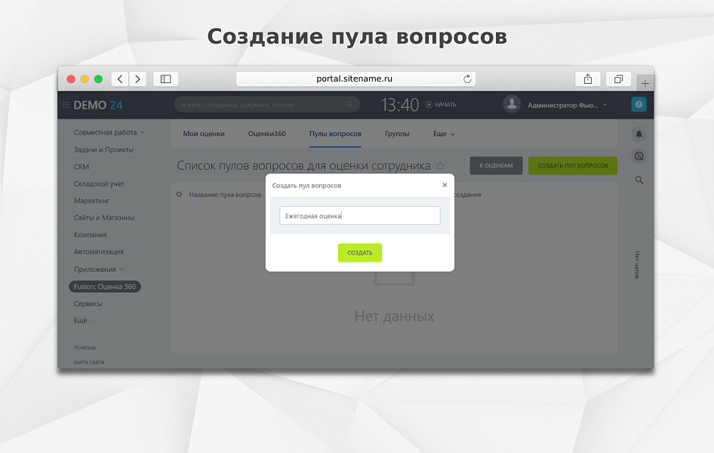
Task: Reload the page via the address bar icon
Action: [x=467, y=79]
